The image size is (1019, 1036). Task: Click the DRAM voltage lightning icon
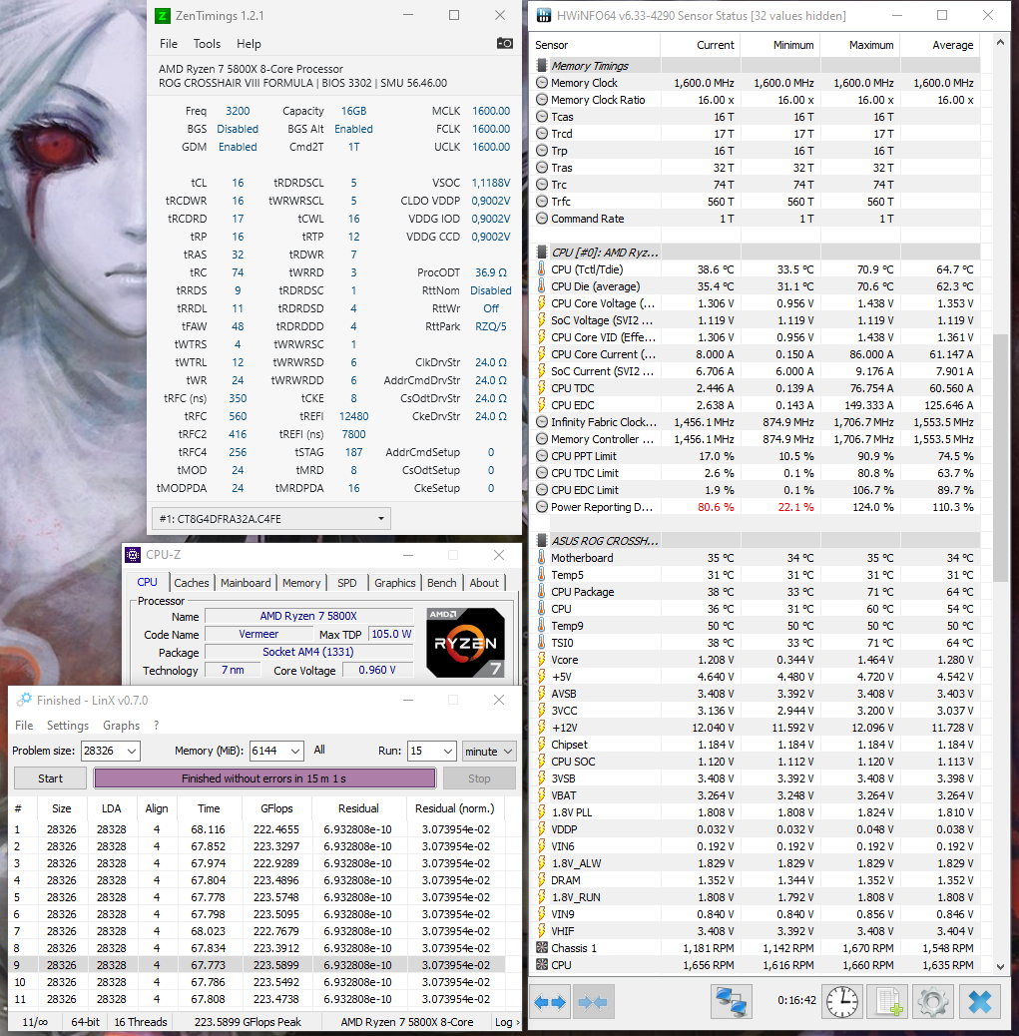(542, 880)
